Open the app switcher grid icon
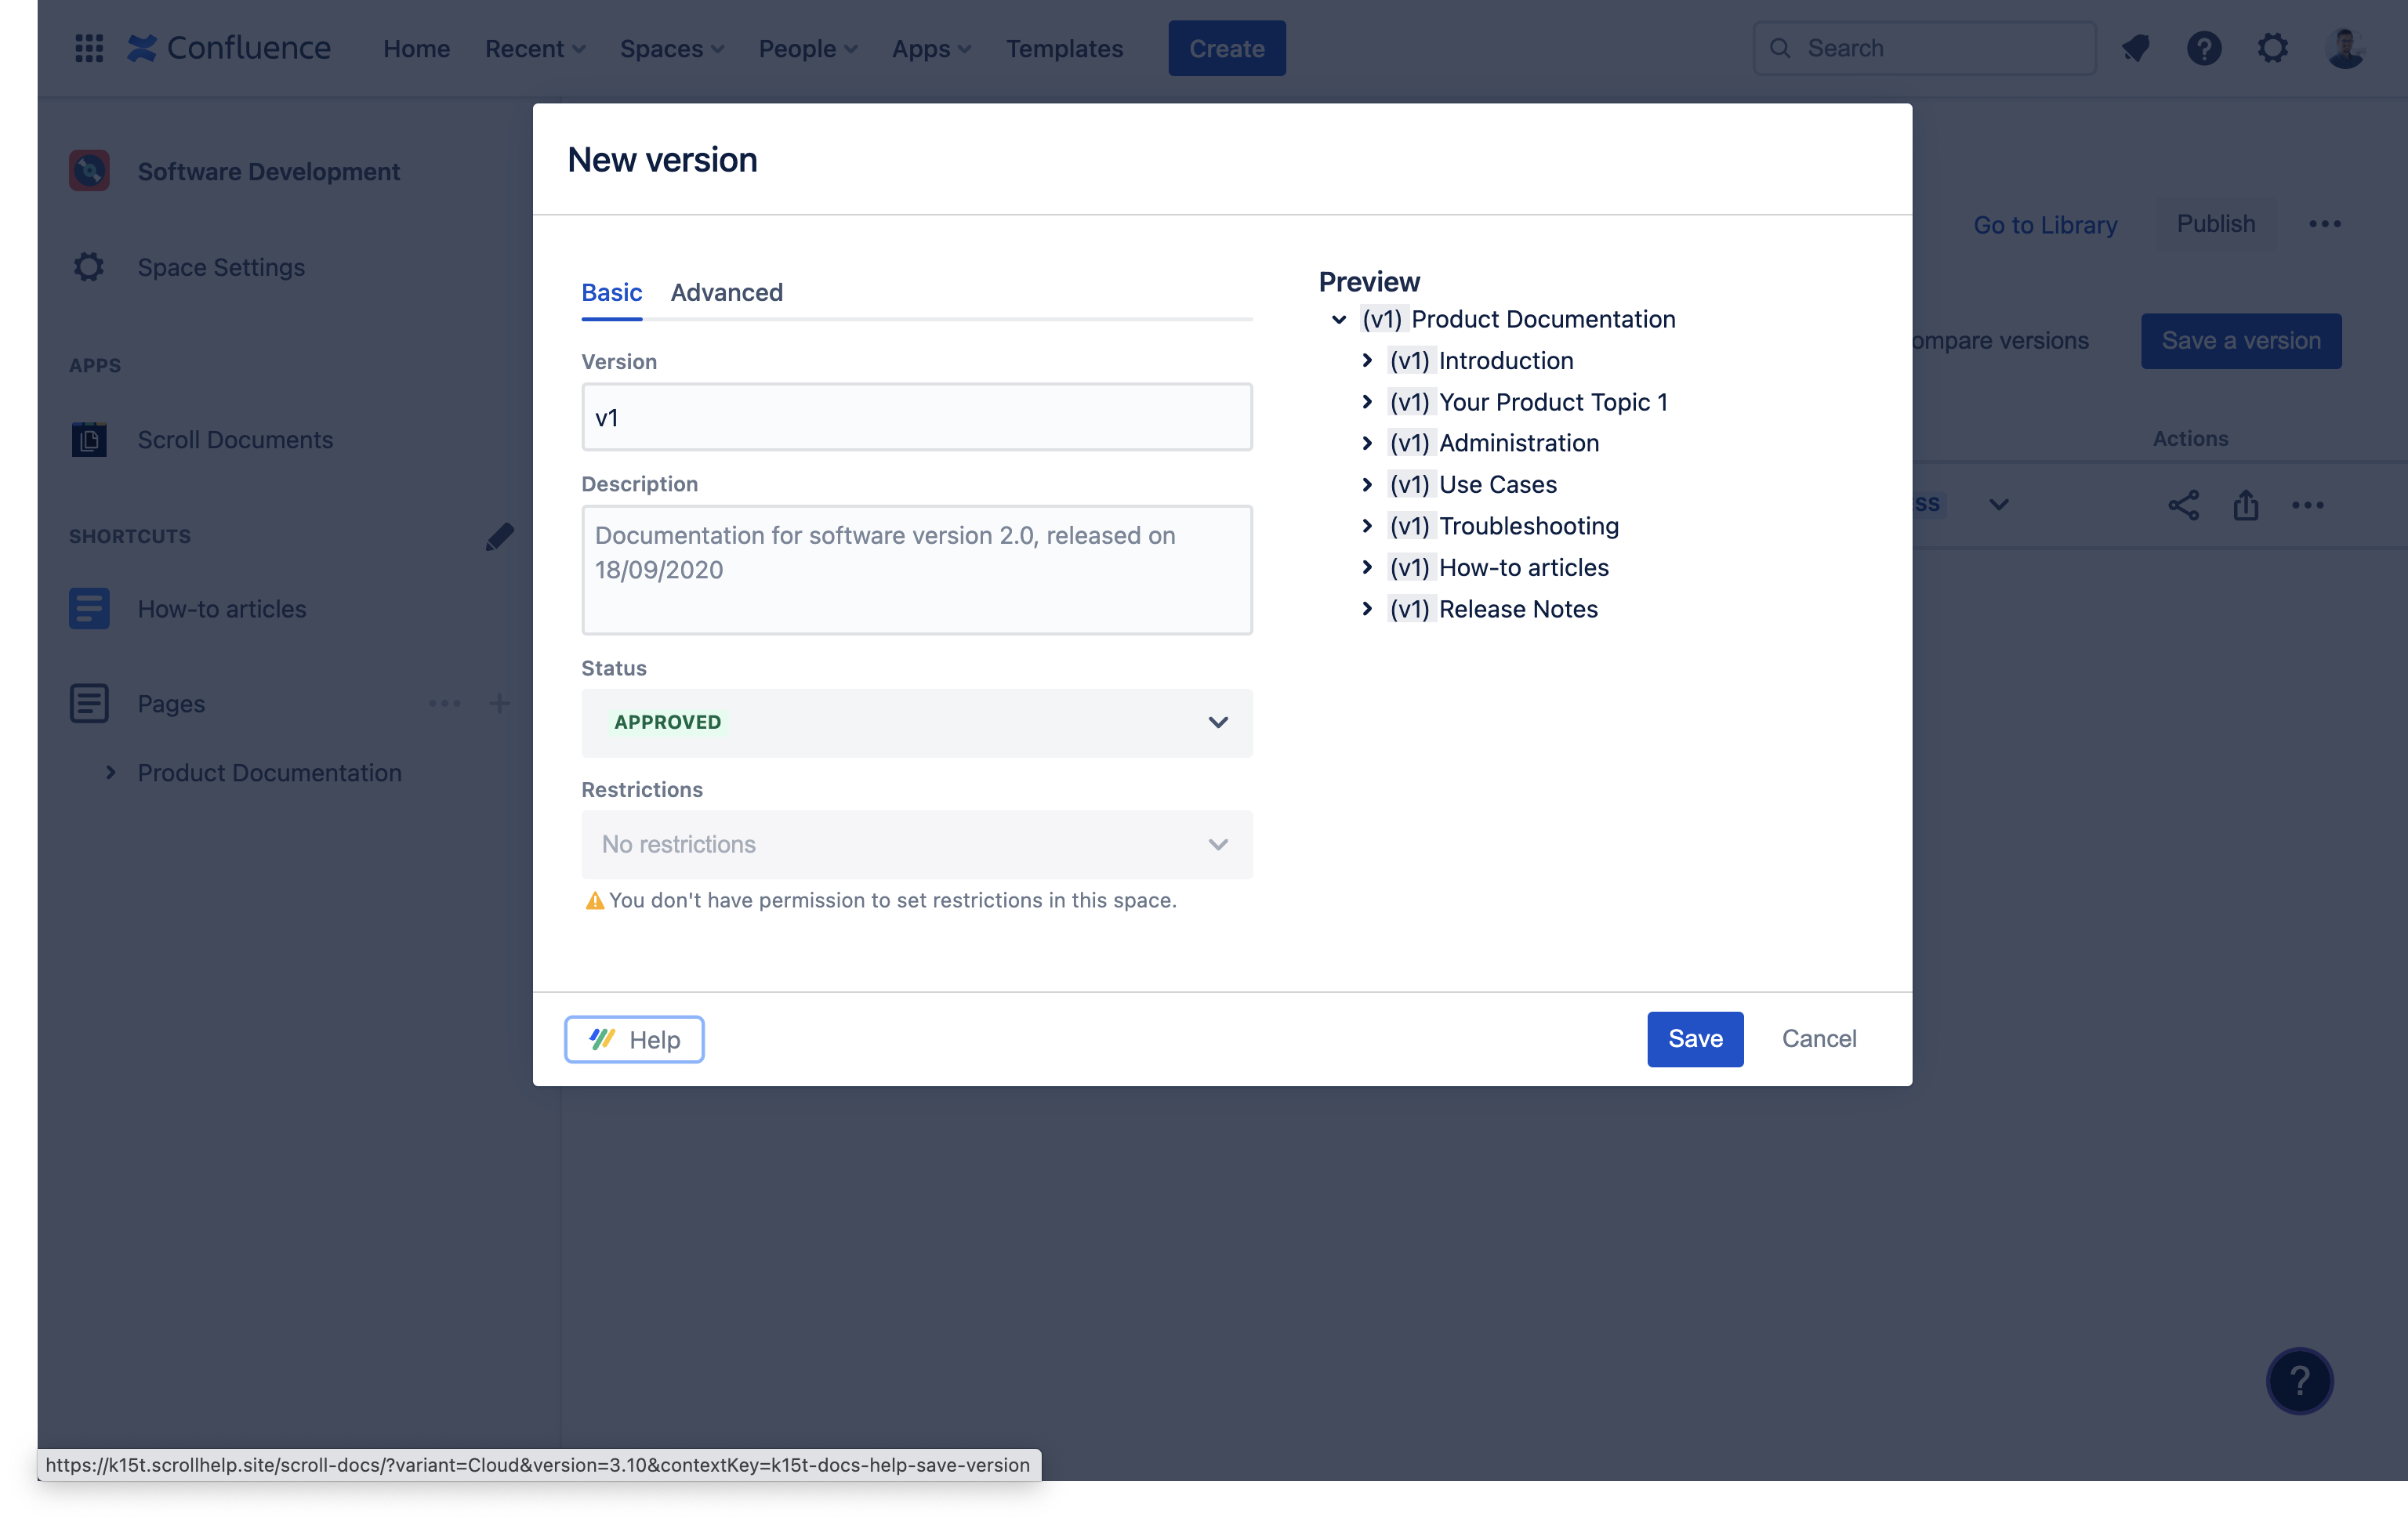 click(89, 48)
